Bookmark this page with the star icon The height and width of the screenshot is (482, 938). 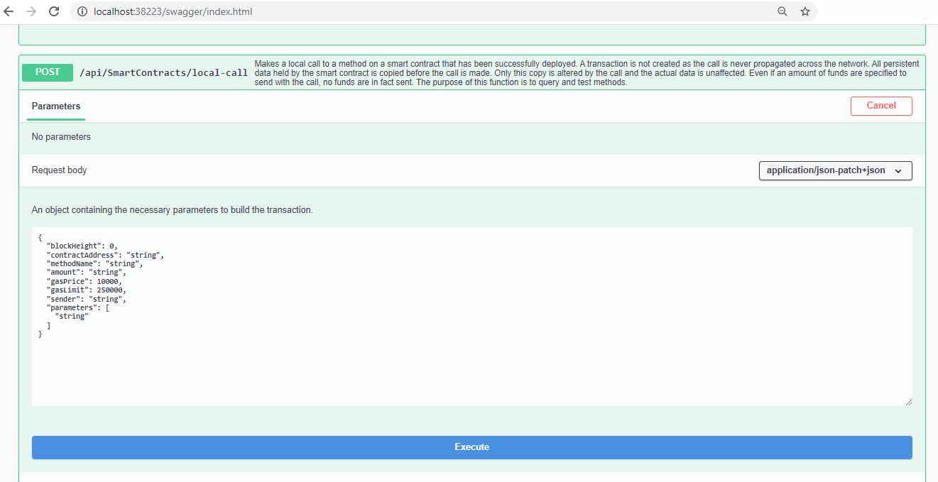pyautogui.click(x=805, y=11)
